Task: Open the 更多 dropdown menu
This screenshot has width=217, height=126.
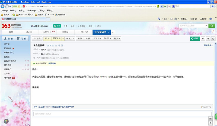Action: [x=117, y=39]
